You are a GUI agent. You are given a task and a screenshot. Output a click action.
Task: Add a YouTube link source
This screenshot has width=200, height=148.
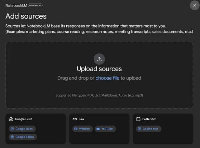pos(105,129)
